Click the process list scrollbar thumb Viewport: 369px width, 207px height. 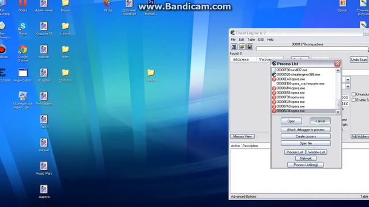pyautogui.click(x=338, y=103)
